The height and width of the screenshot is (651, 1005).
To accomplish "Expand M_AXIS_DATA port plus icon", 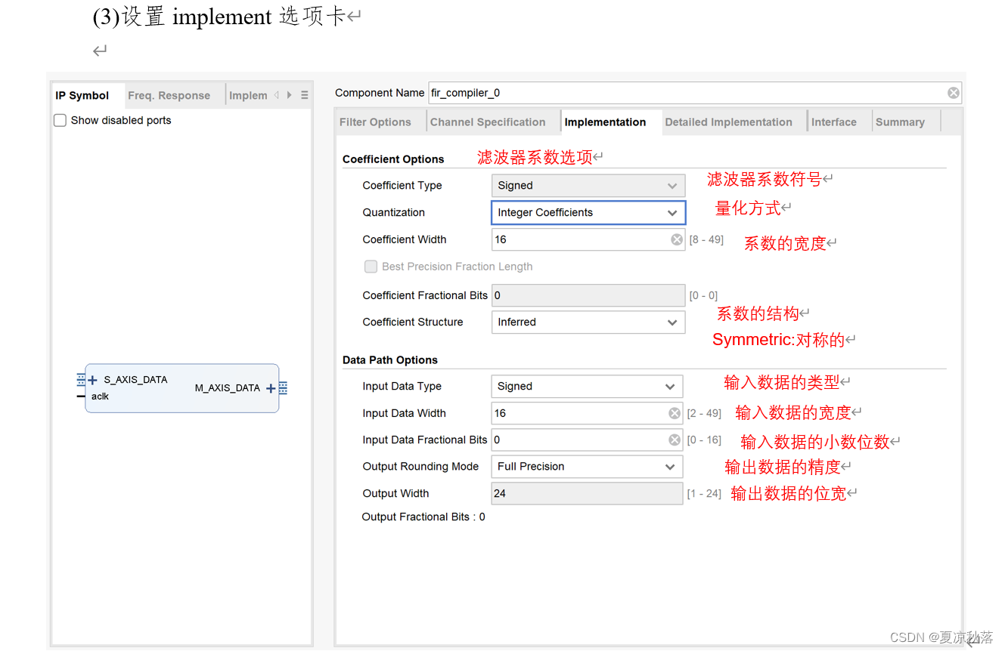I will click(x=271, y=388).
